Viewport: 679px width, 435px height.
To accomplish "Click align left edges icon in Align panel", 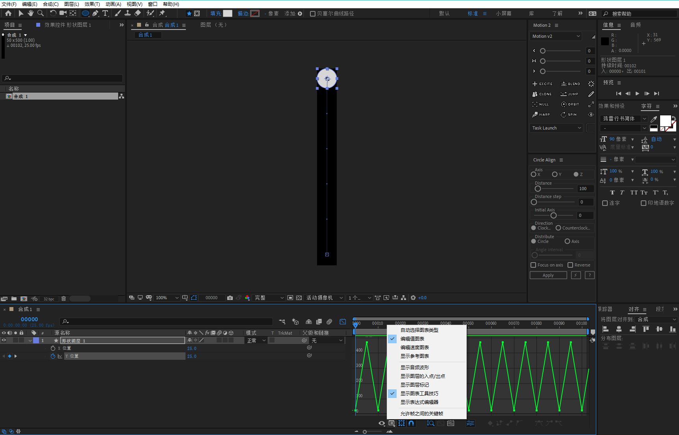I will tap(606, 329).
